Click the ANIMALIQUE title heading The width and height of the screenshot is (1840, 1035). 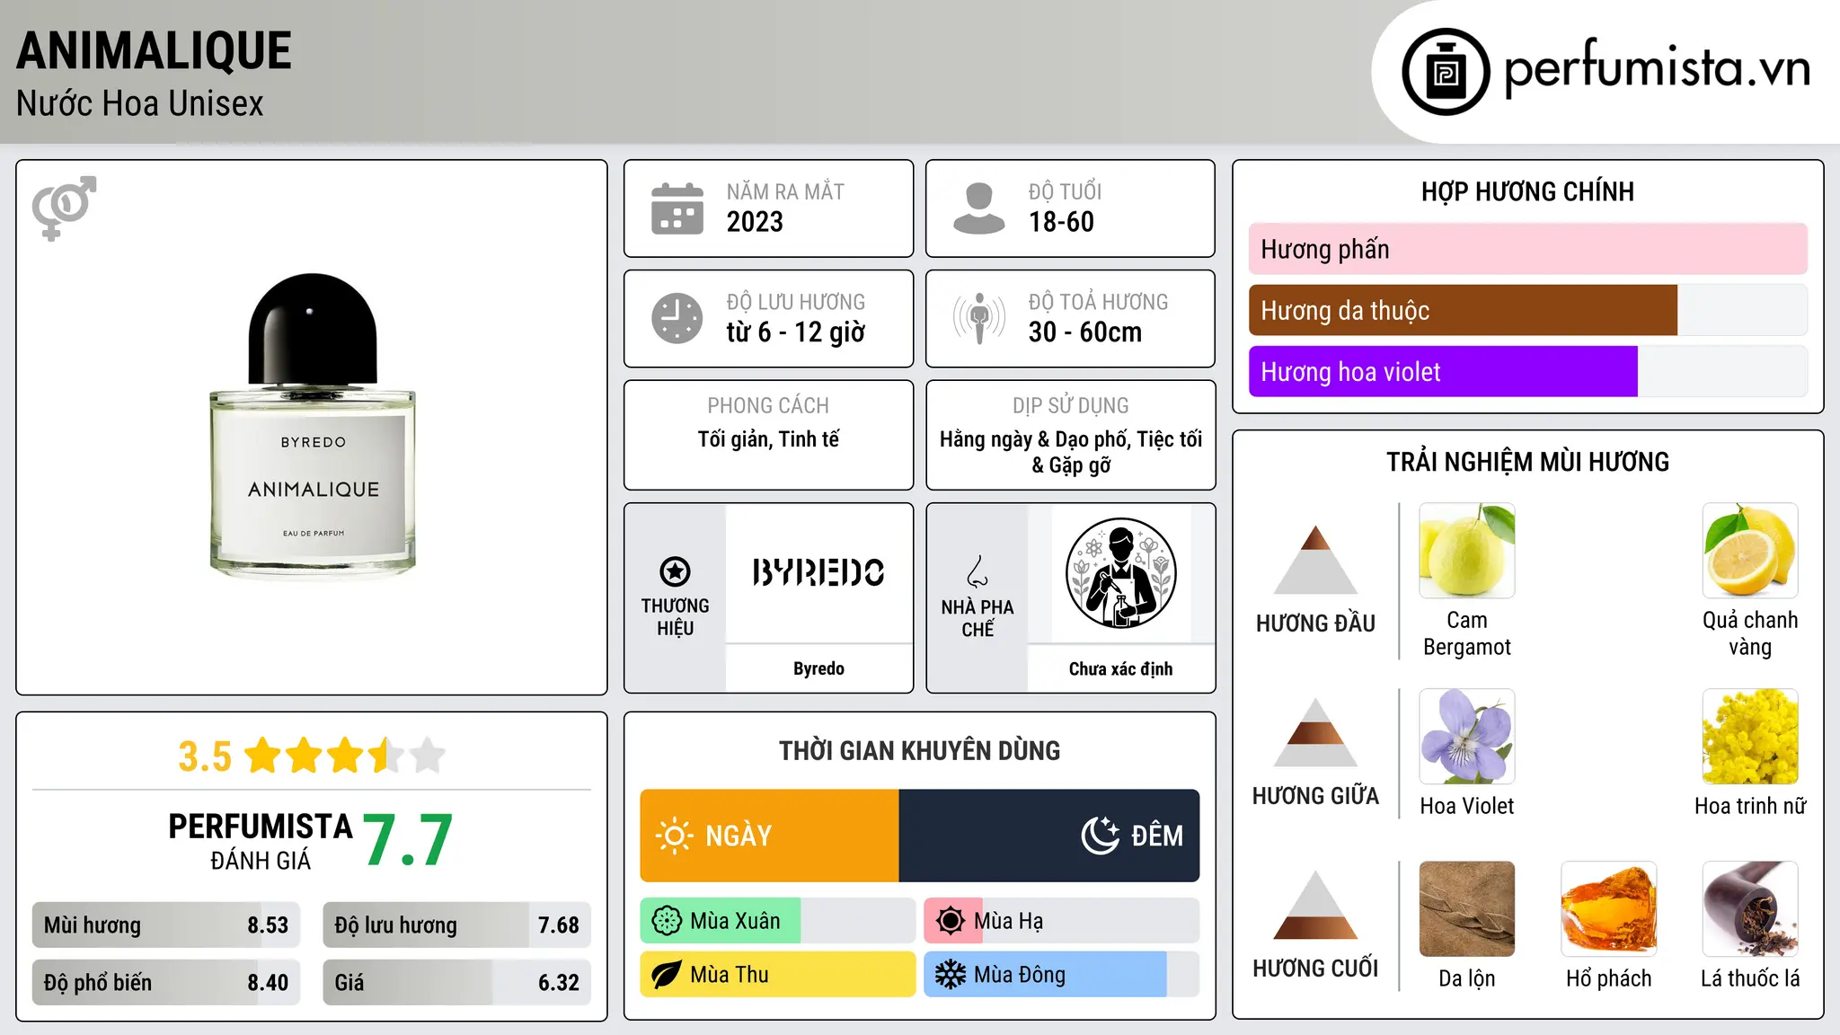(154, 51)
